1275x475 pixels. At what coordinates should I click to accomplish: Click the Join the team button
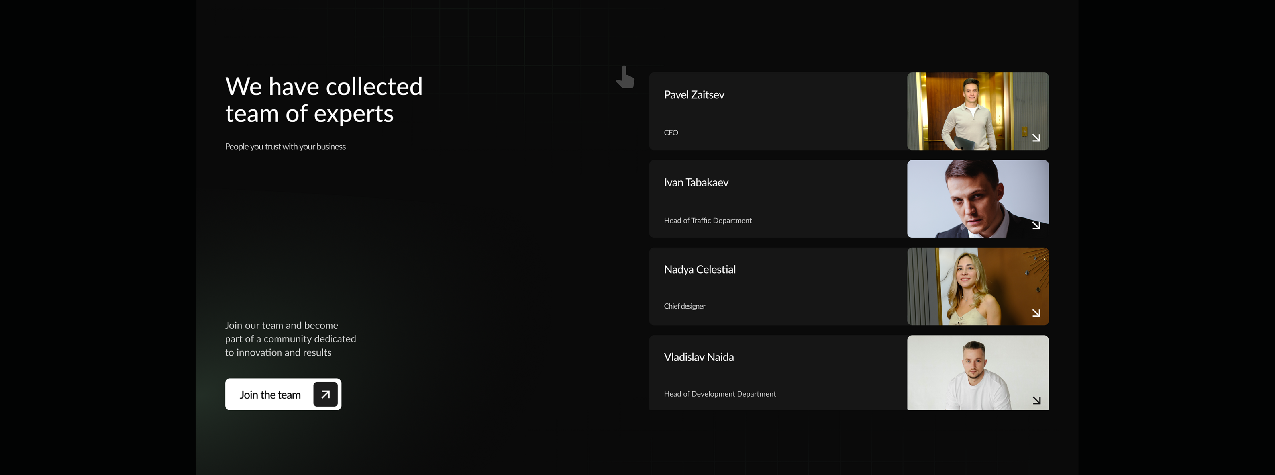point(283,394)
